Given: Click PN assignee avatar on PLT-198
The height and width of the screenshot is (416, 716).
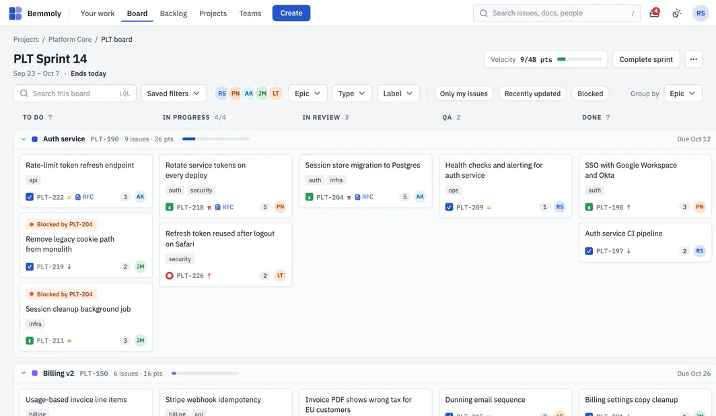Looking at the screenshot, I should pyautogui.click(x=699, y=207).
